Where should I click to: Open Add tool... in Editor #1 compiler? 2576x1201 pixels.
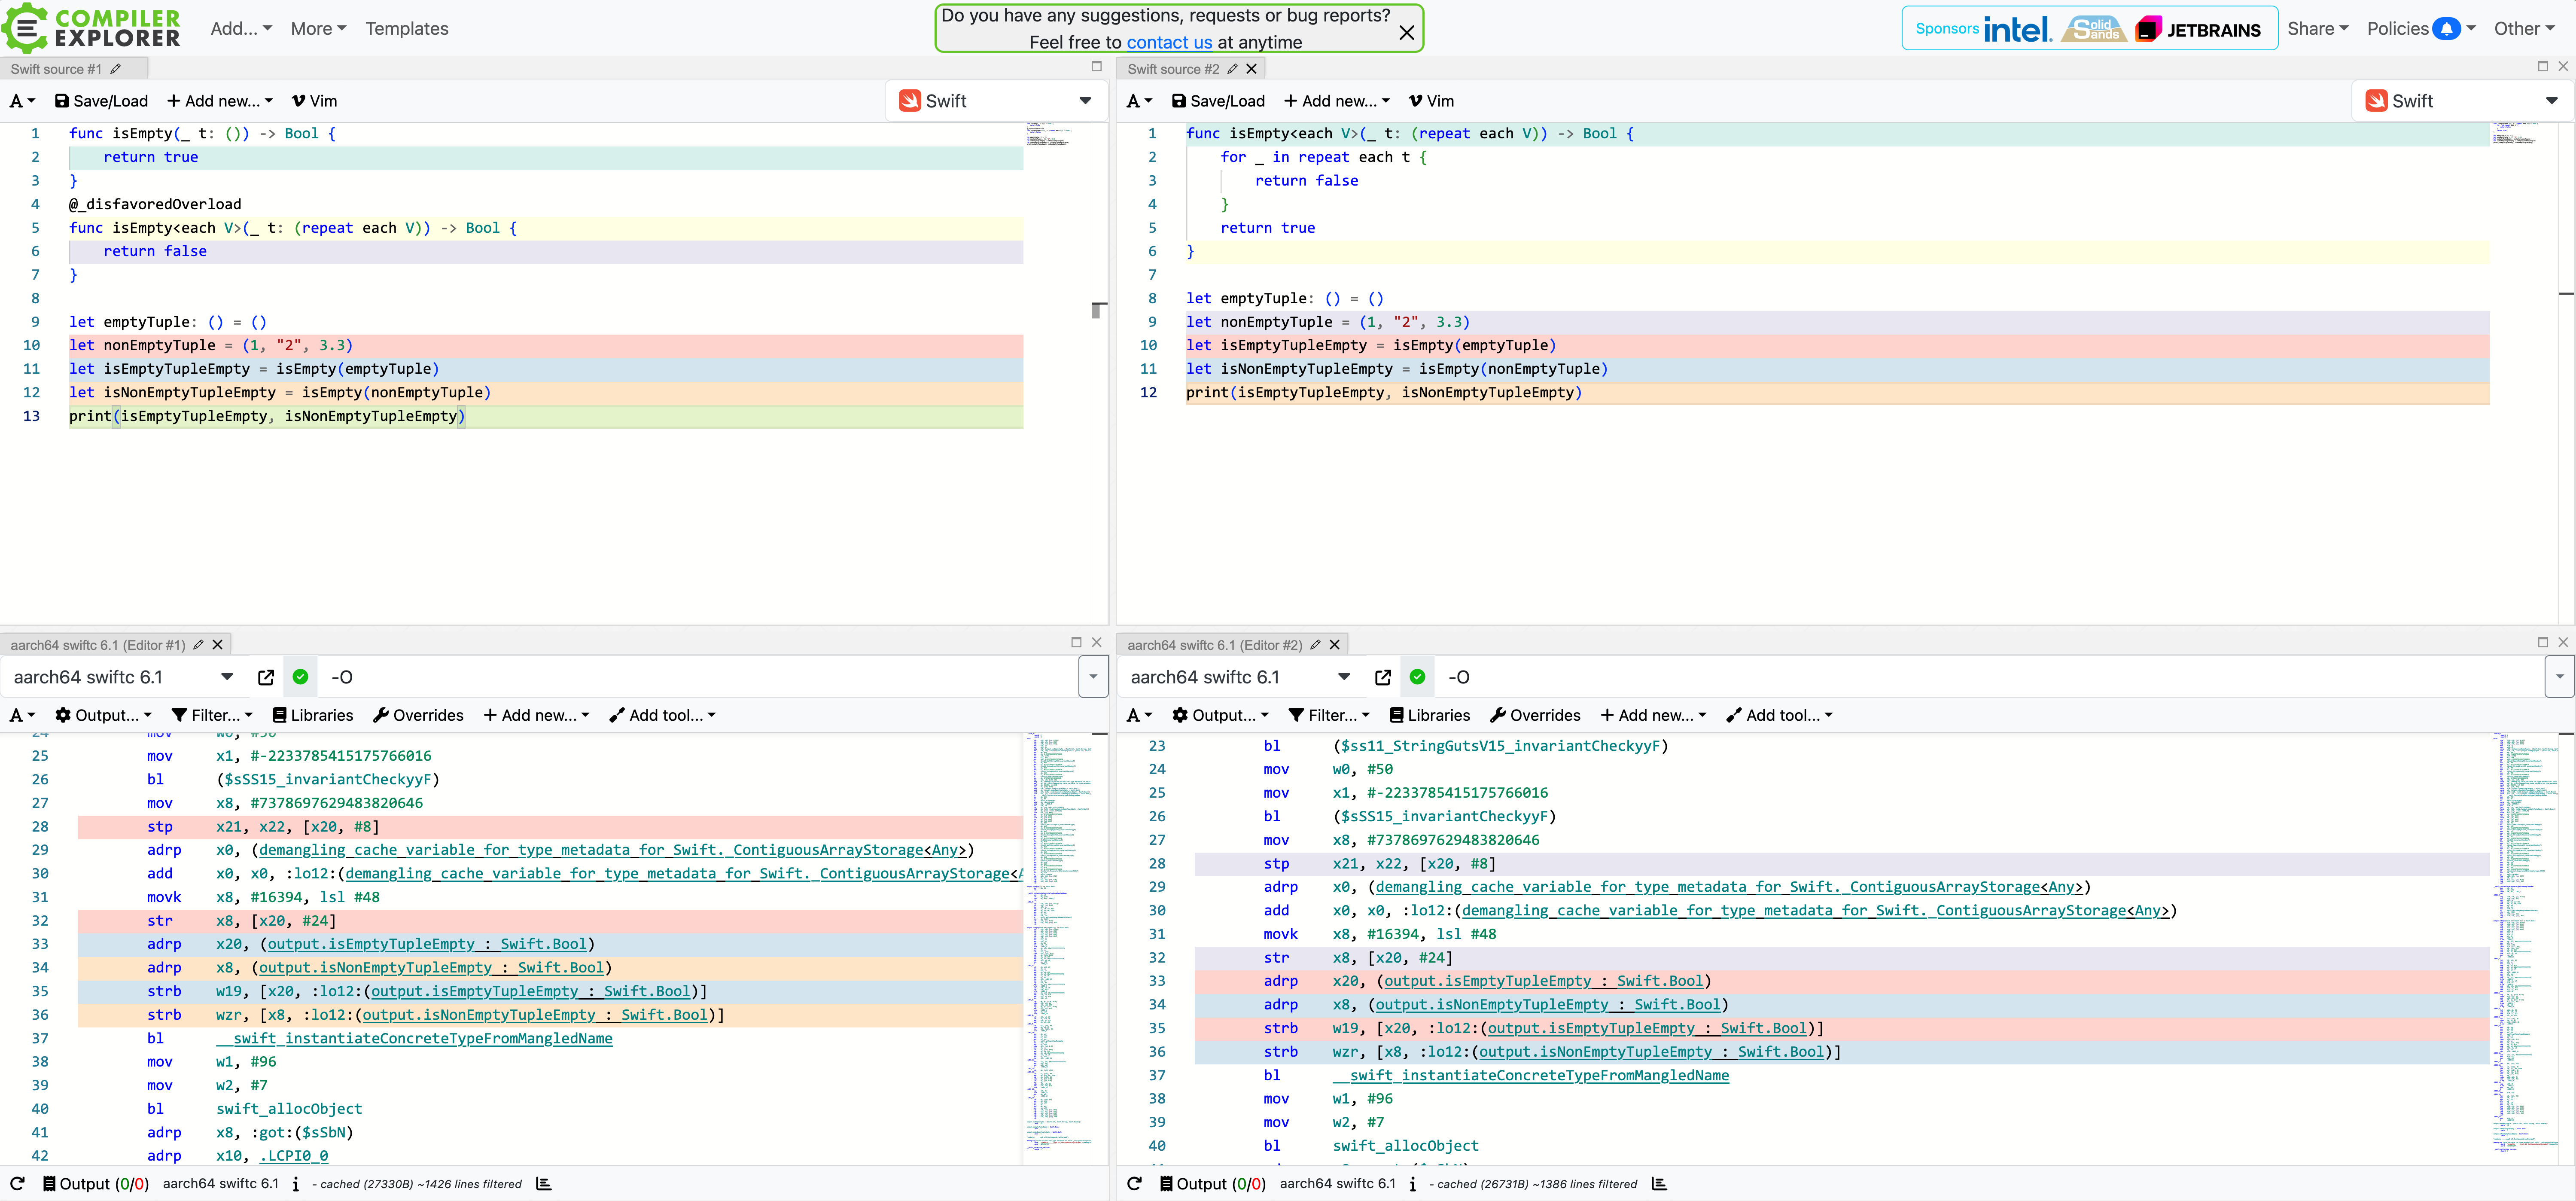662,715
